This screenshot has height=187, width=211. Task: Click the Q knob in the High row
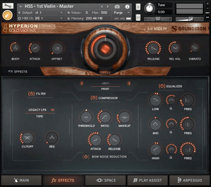pos(171,149)
